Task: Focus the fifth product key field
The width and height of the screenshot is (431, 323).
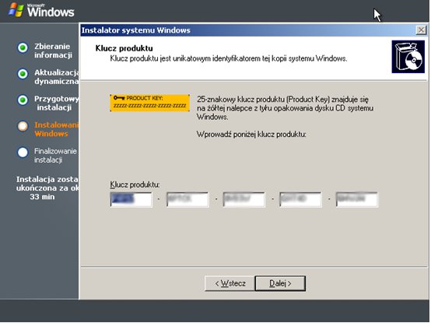Action: click(357, 199)
